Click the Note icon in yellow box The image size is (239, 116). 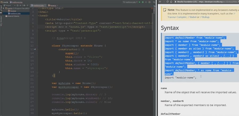coord(164,10)
